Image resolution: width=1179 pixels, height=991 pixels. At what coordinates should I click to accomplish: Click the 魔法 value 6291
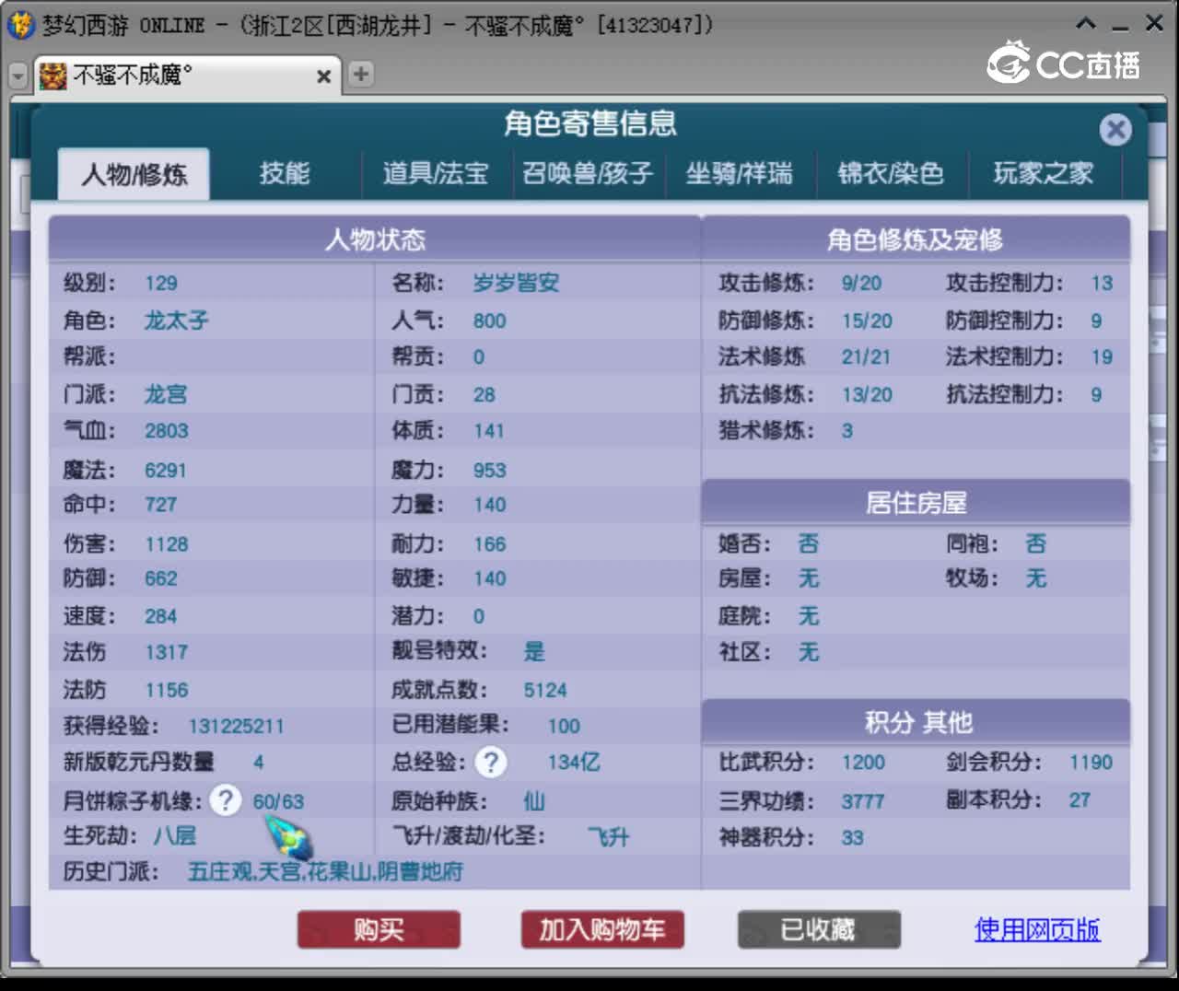(166, 471)
